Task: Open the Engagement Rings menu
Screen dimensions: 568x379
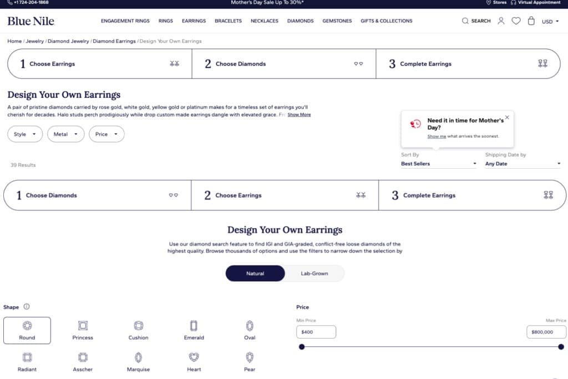Action: point(125,21)
